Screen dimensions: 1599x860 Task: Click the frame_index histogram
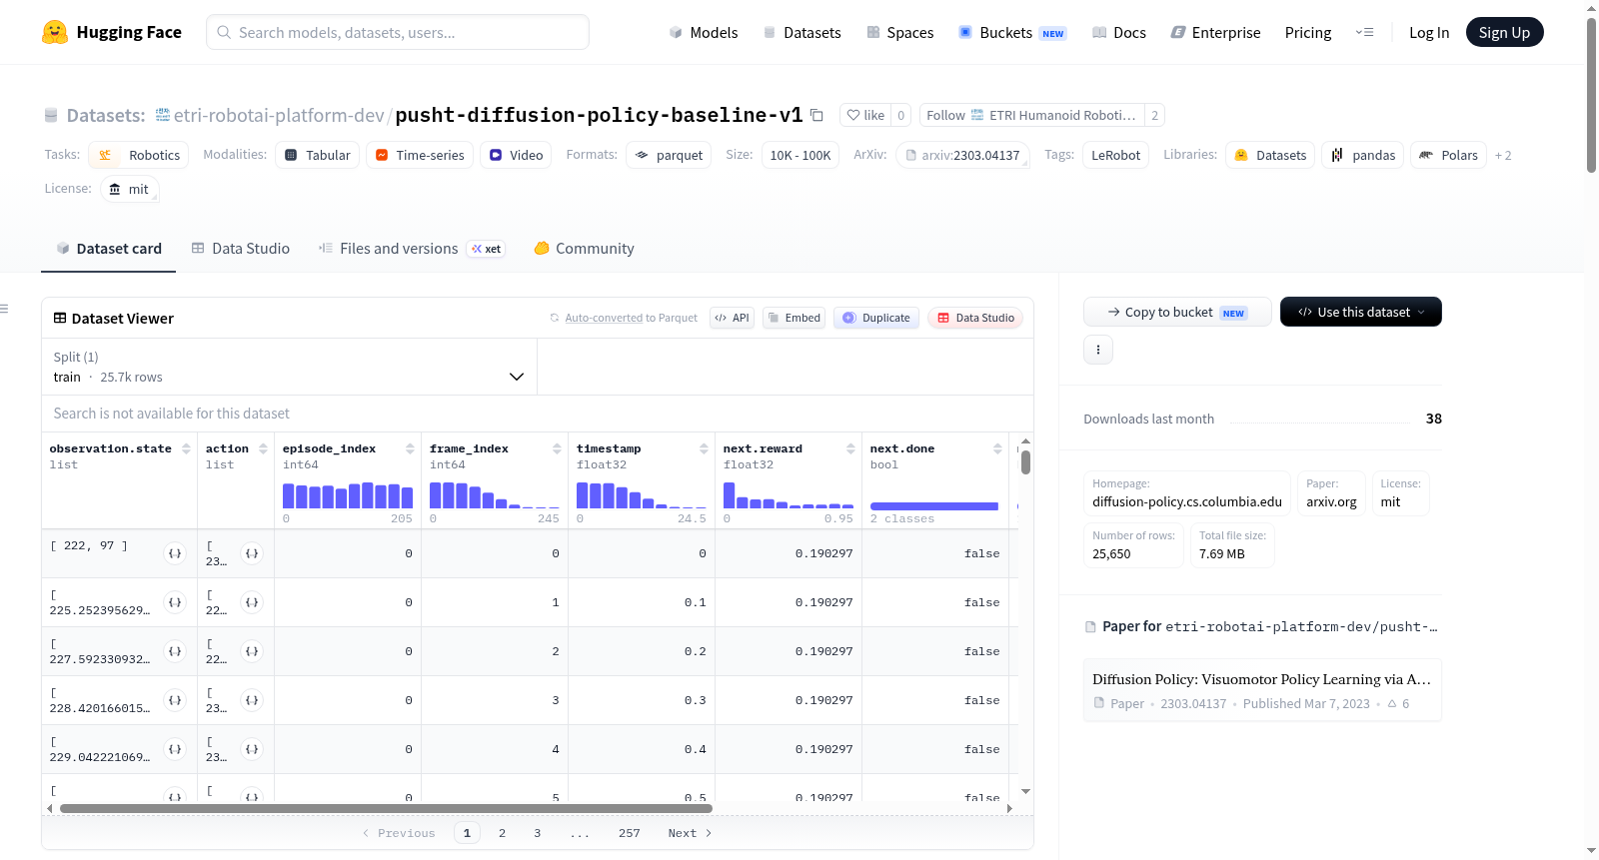click(x=495, y=495)
